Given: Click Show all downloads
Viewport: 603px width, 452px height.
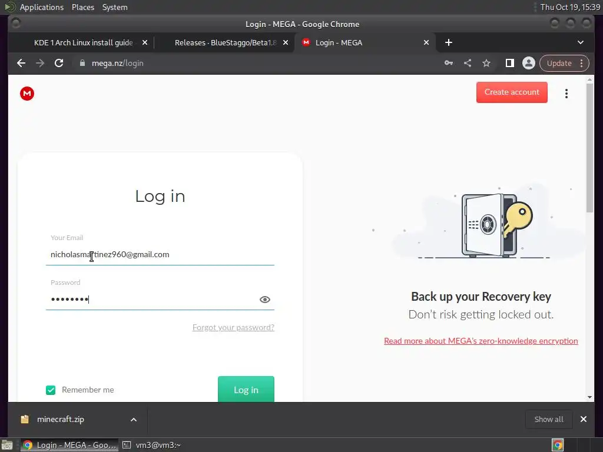Looking at the screenshot, I should point(549,419).
